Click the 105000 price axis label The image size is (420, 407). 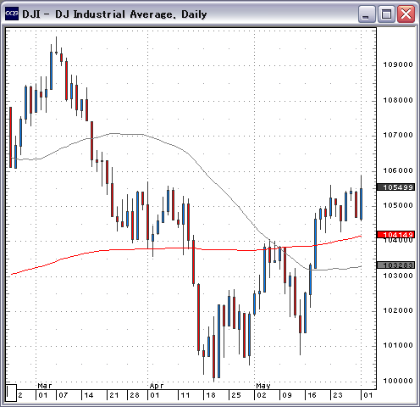(398, 205)
